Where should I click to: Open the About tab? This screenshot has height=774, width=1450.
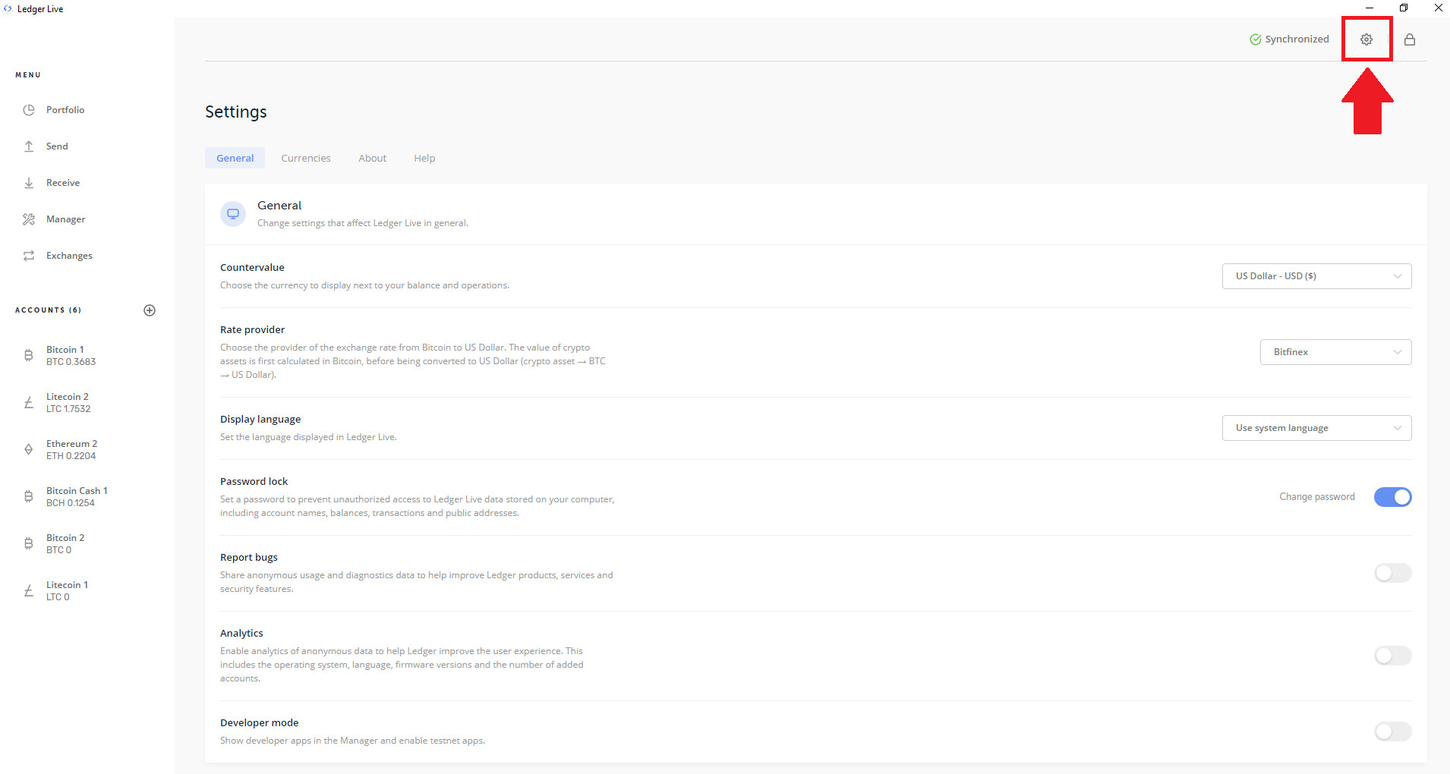tap(373, 158)
